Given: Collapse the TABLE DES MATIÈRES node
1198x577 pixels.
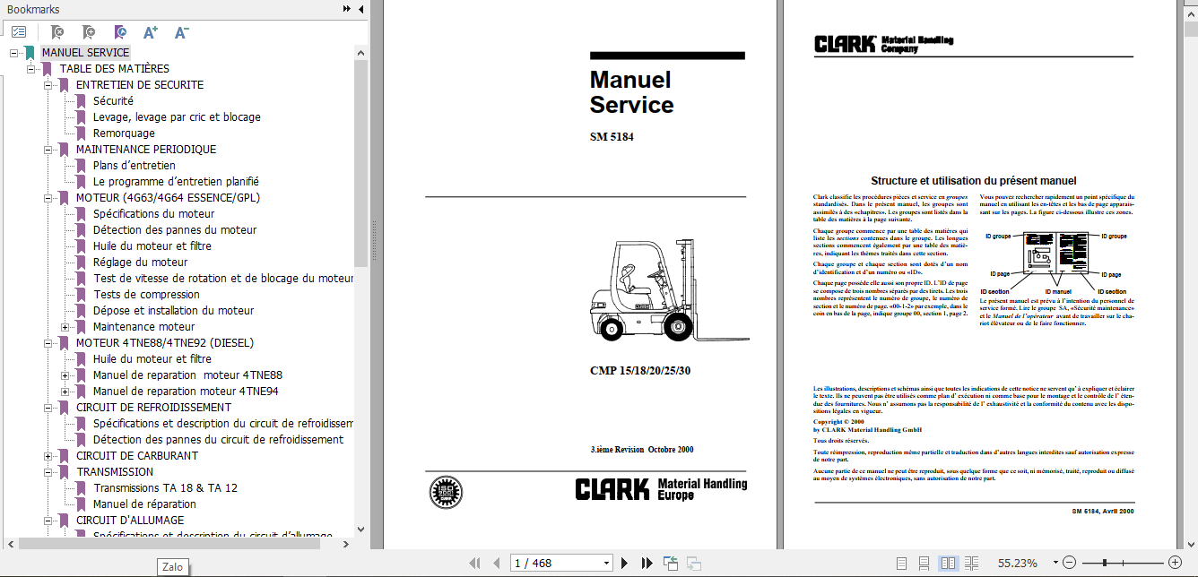Looking at the screenshot, I should 30,69.
